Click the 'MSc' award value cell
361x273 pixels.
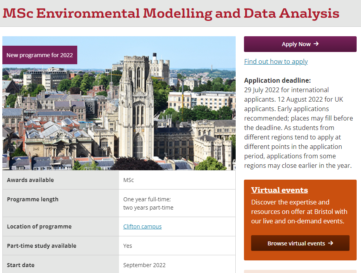click(128, 180)
